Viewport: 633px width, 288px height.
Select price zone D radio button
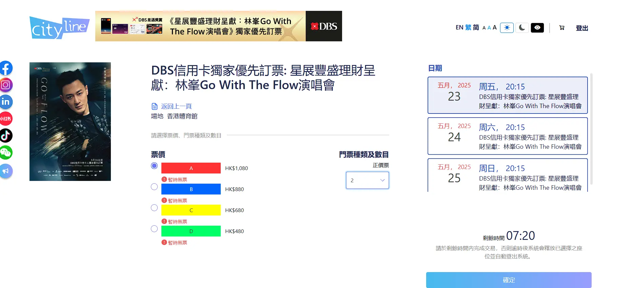click(x=154, y=229)
